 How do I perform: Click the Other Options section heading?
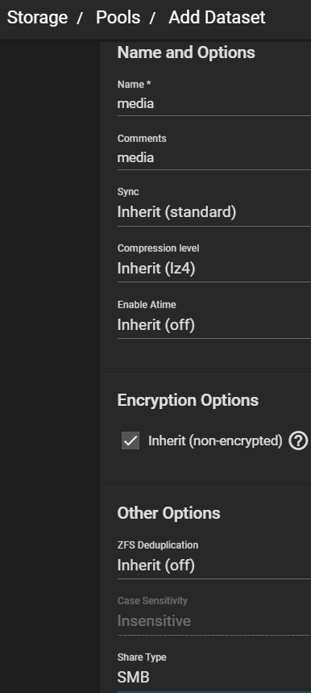click(168, 513)
